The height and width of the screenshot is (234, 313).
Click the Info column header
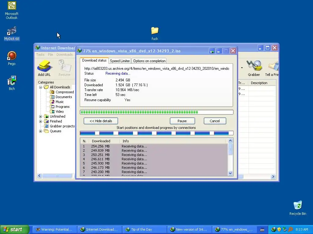coord(173,141)
